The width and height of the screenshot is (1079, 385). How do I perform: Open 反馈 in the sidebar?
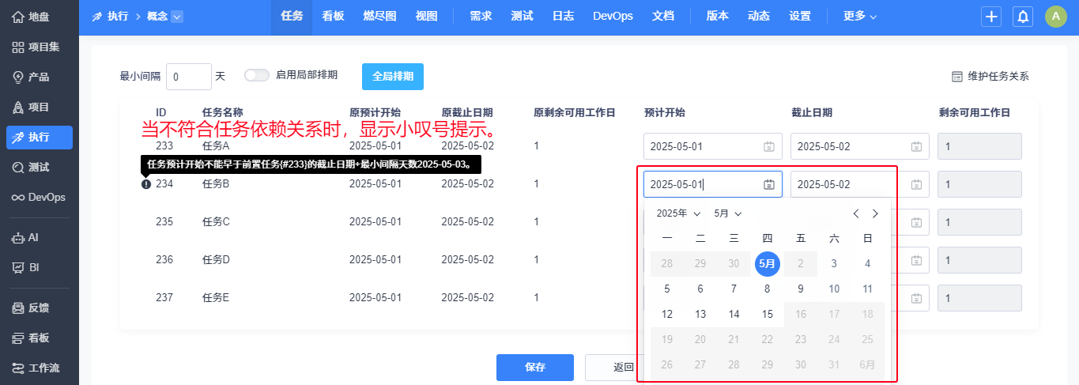click(40, 308)
